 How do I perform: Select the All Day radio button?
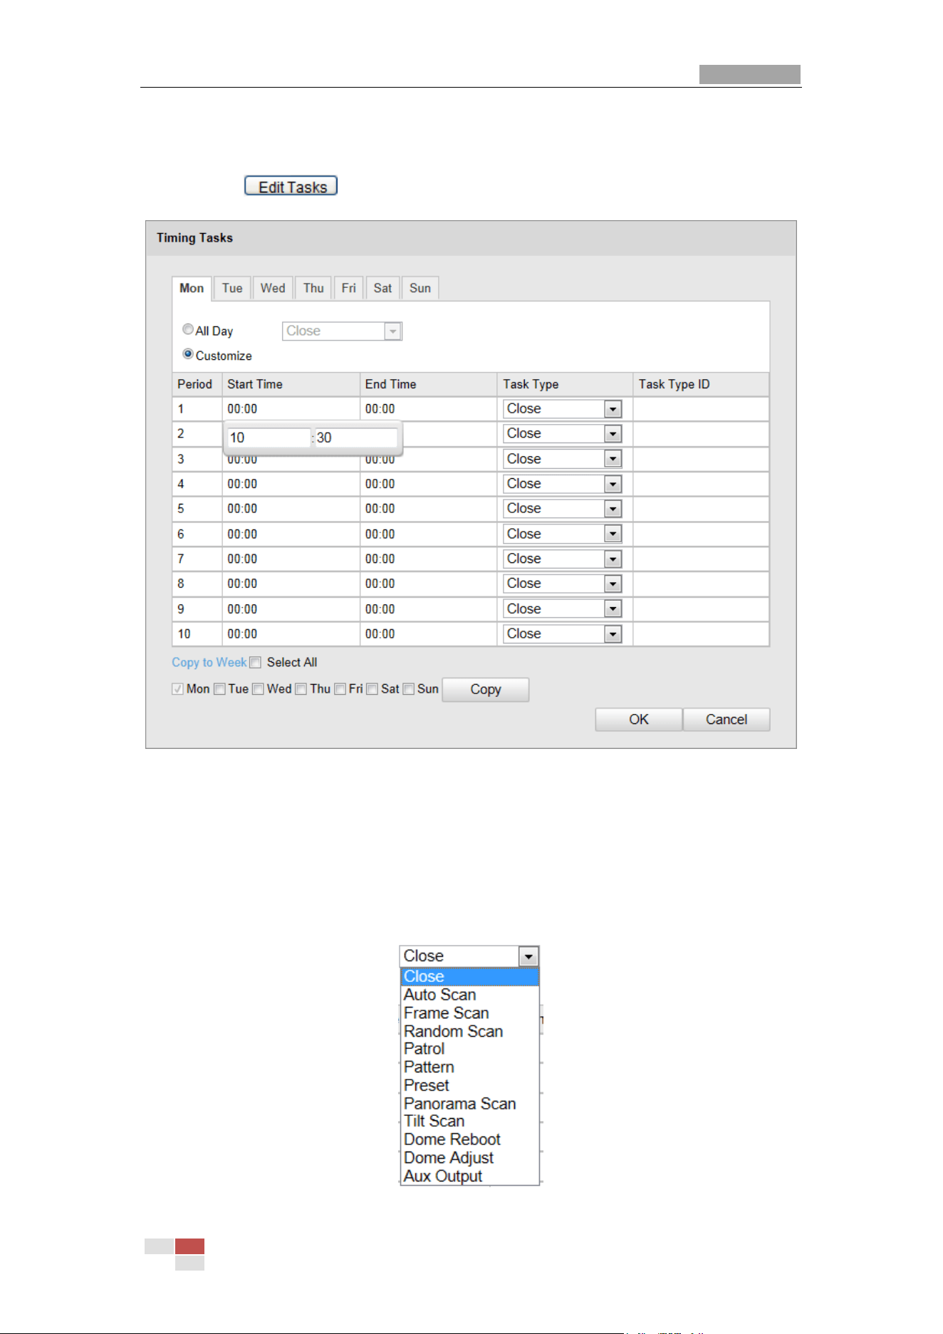(x=188, y=329)
